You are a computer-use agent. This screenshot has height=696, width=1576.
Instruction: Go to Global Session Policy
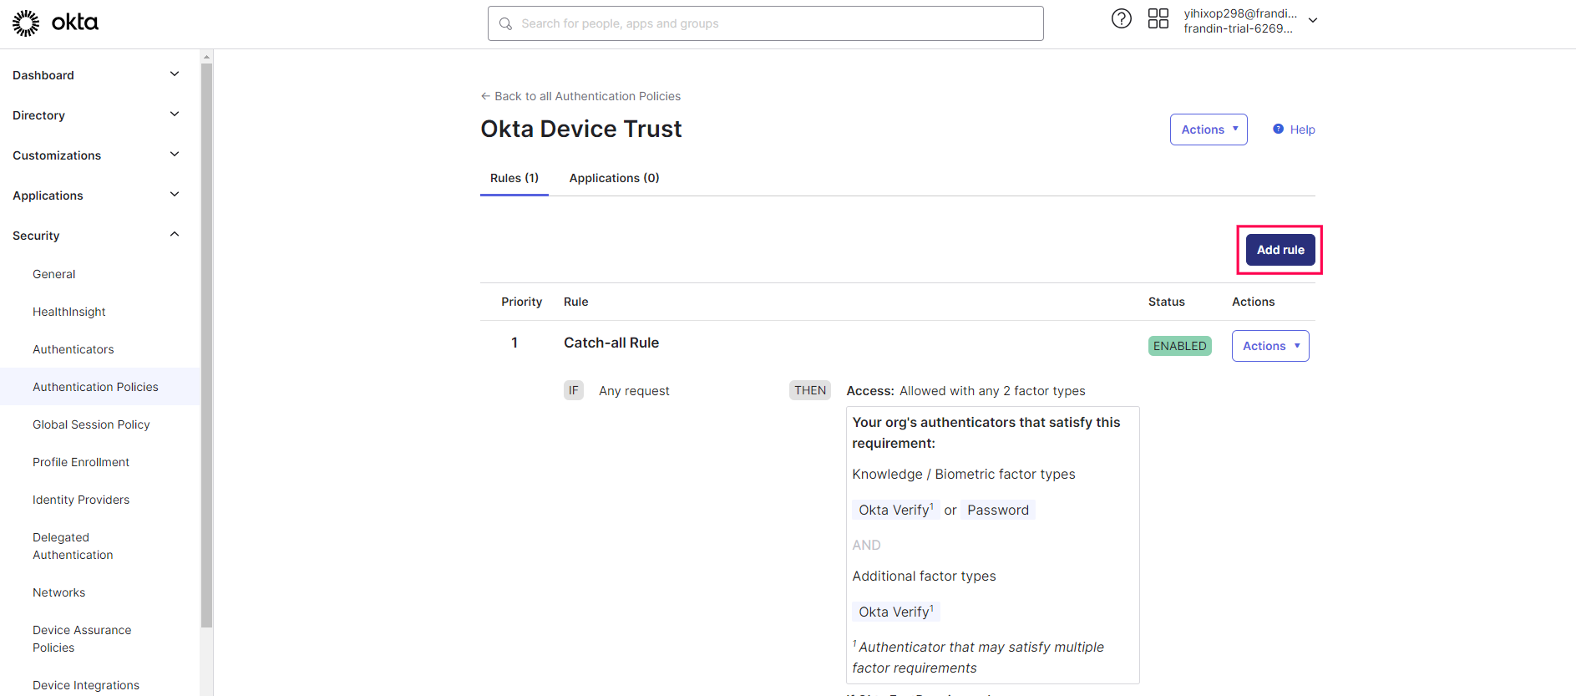tap(91, 424)
